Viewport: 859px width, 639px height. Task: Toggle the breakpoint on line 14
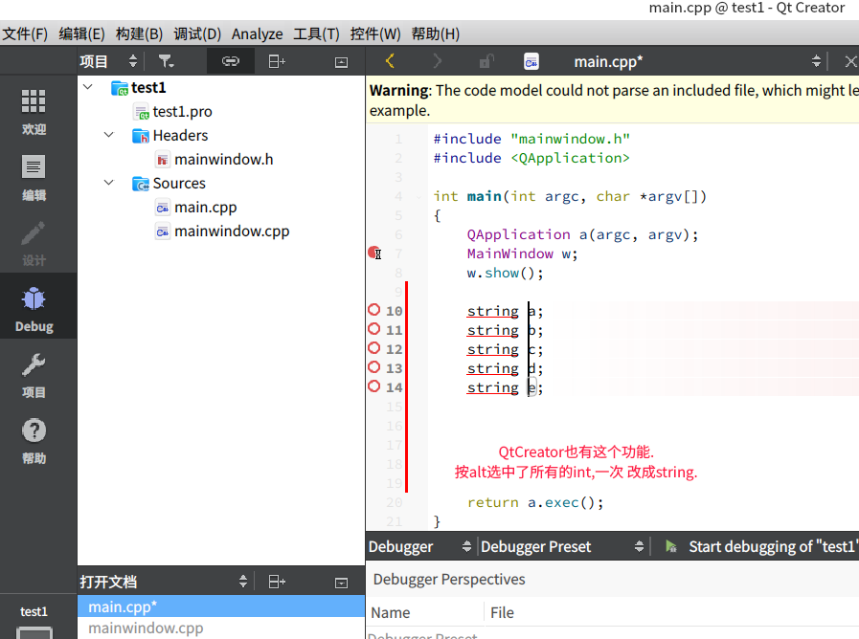pos(374,386)
